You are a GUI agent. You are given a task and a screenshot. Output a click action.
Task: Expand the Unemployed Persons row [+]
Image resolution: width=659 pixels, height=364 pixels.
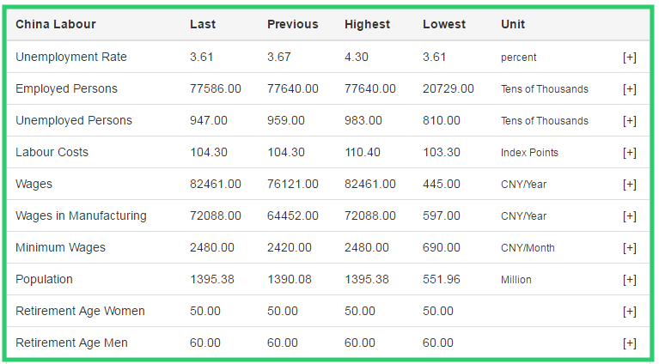(629, 121)
